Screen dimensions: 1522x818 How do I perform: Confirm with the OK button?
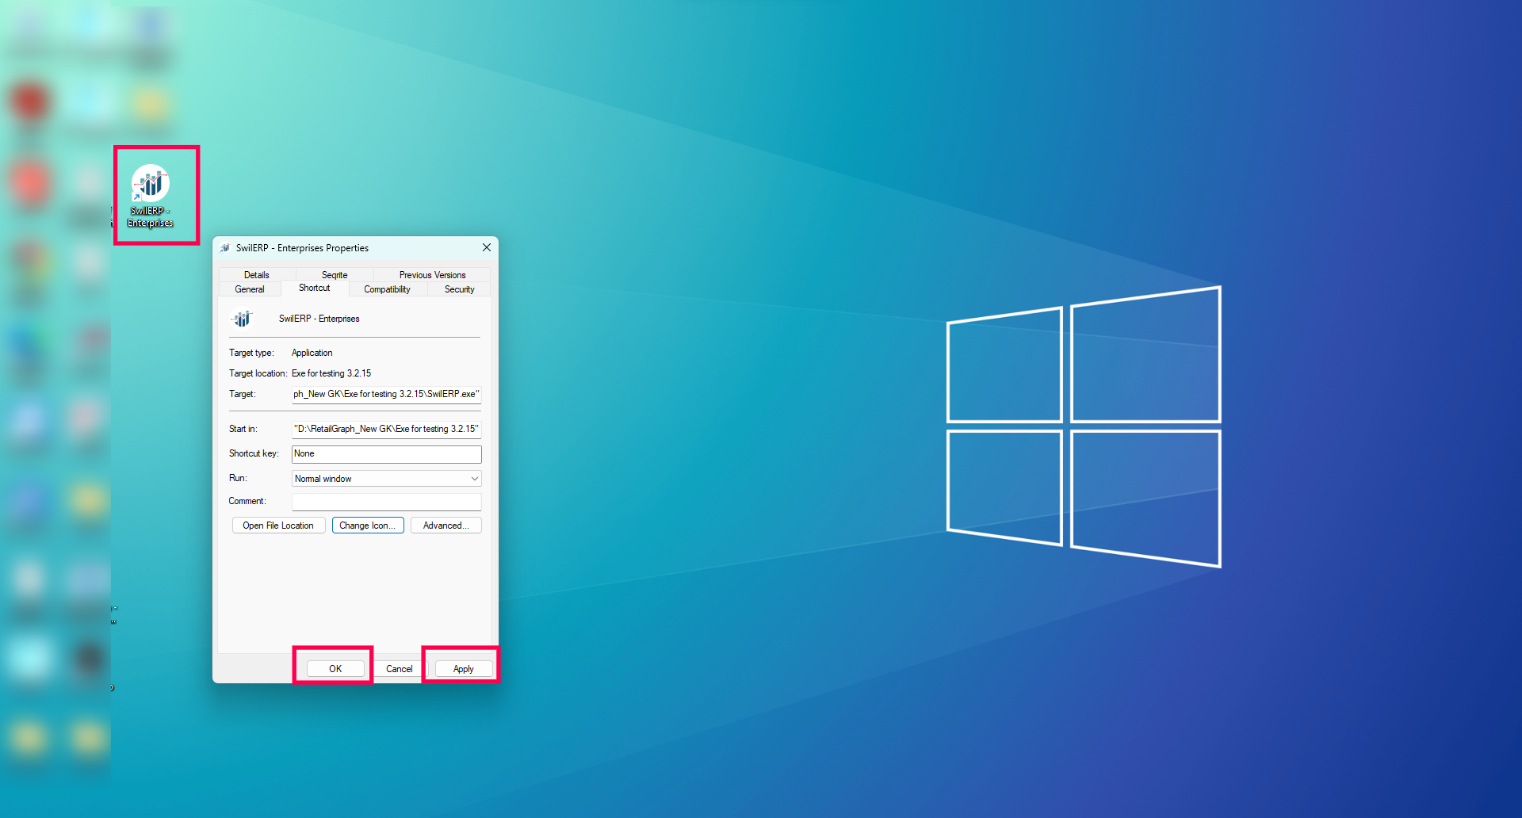(x=335, y=669)
